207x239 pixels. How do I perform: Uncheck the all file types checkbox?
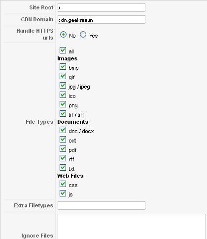click(63, 50)
